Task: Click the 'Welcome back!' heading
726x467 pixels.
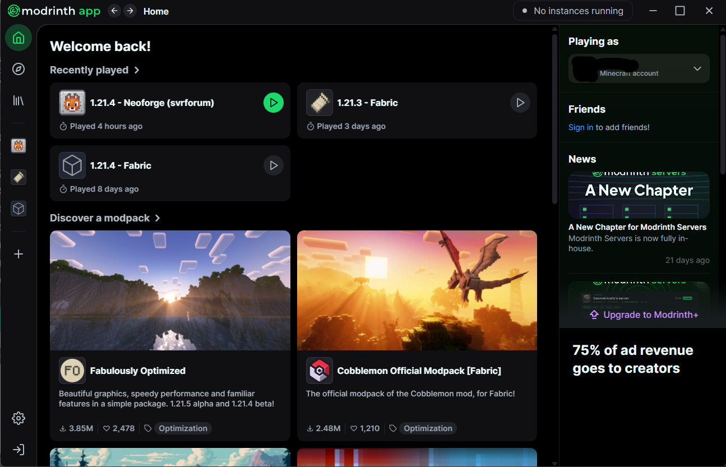Action: pos(100,46)
